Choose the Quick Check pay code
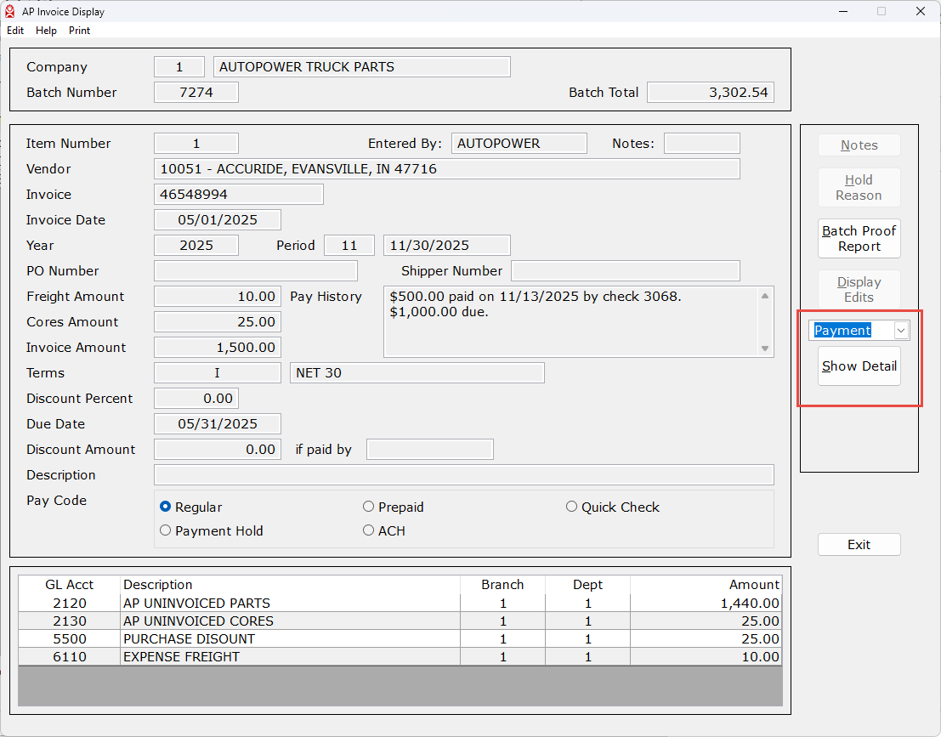This screenshot has width=941, height=737. tap(572, 507)
